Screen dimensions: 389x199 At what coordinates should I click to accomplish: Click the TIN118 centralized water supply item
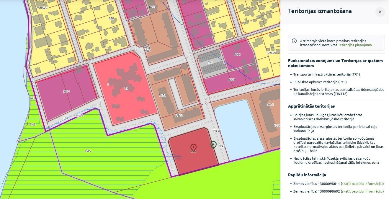339,92
